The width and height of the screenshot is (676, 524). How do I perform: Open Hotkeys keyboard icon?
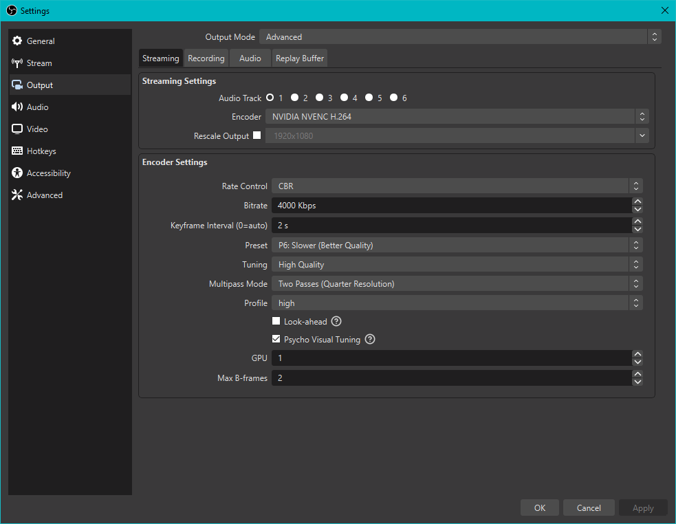point(17,151)
